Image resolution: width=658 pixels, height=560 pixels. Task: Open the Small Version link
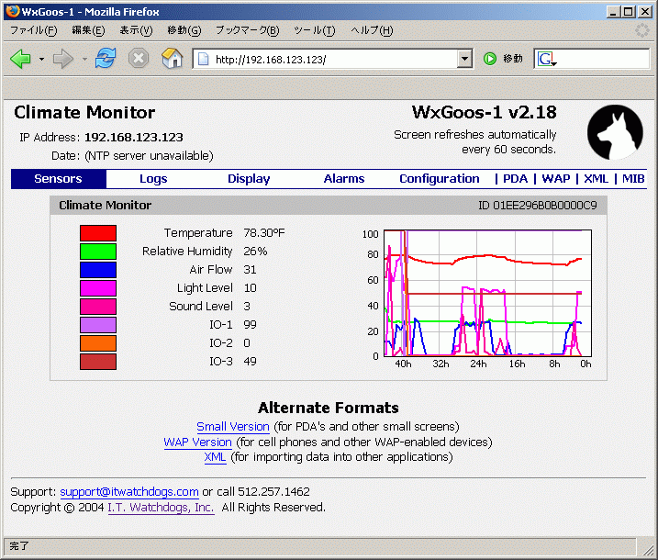pyautogui.click(x=233, y=427)
